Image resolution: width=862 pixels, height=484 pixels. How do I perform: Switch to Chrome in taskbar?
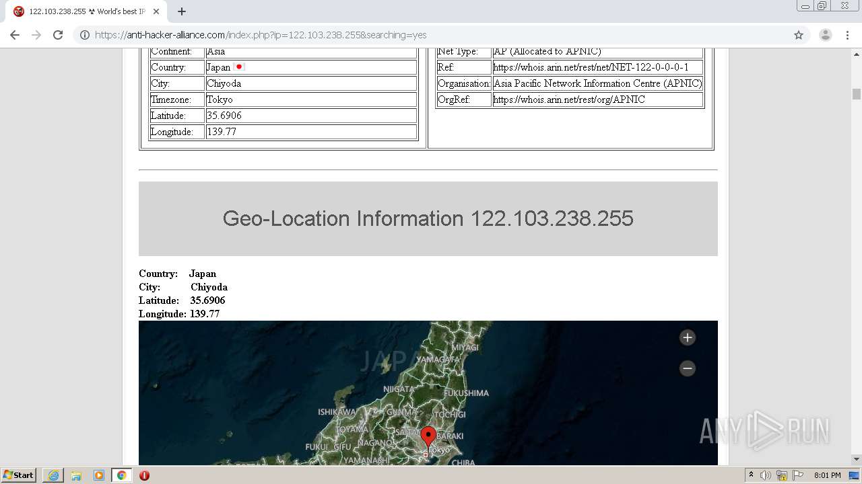pyautogui.click(x=122, y=475)
